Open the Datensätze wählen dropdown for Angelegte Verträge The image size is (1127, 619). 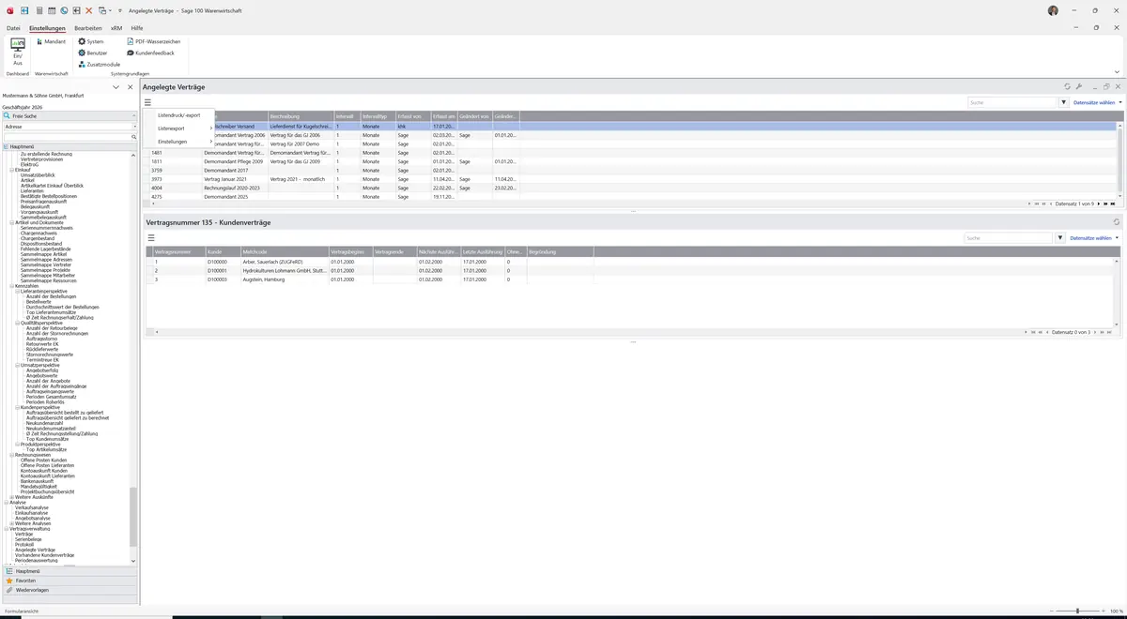coord(1097,102)
